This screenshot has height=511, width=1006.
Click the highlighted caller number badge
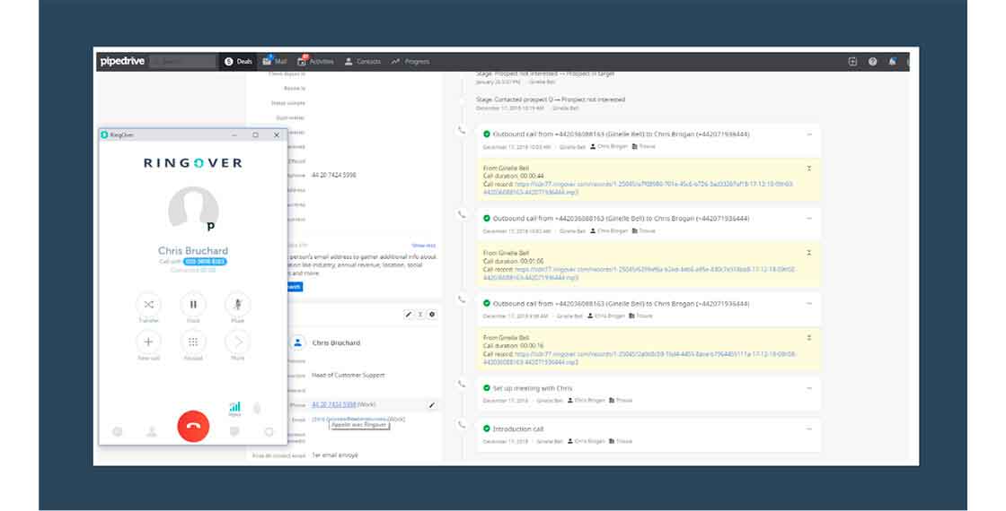coord(205,261)
